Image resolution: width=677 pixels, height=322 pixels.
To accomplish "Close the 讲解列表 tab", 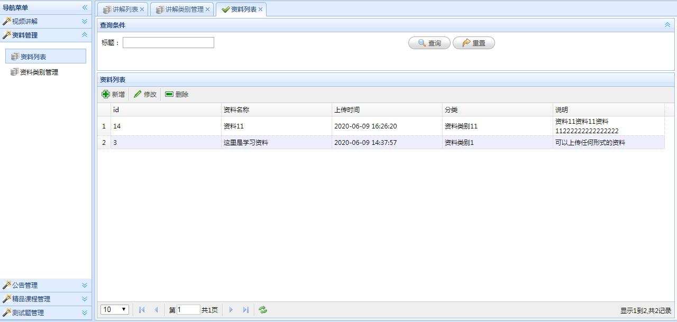I will tap(142, 10).
